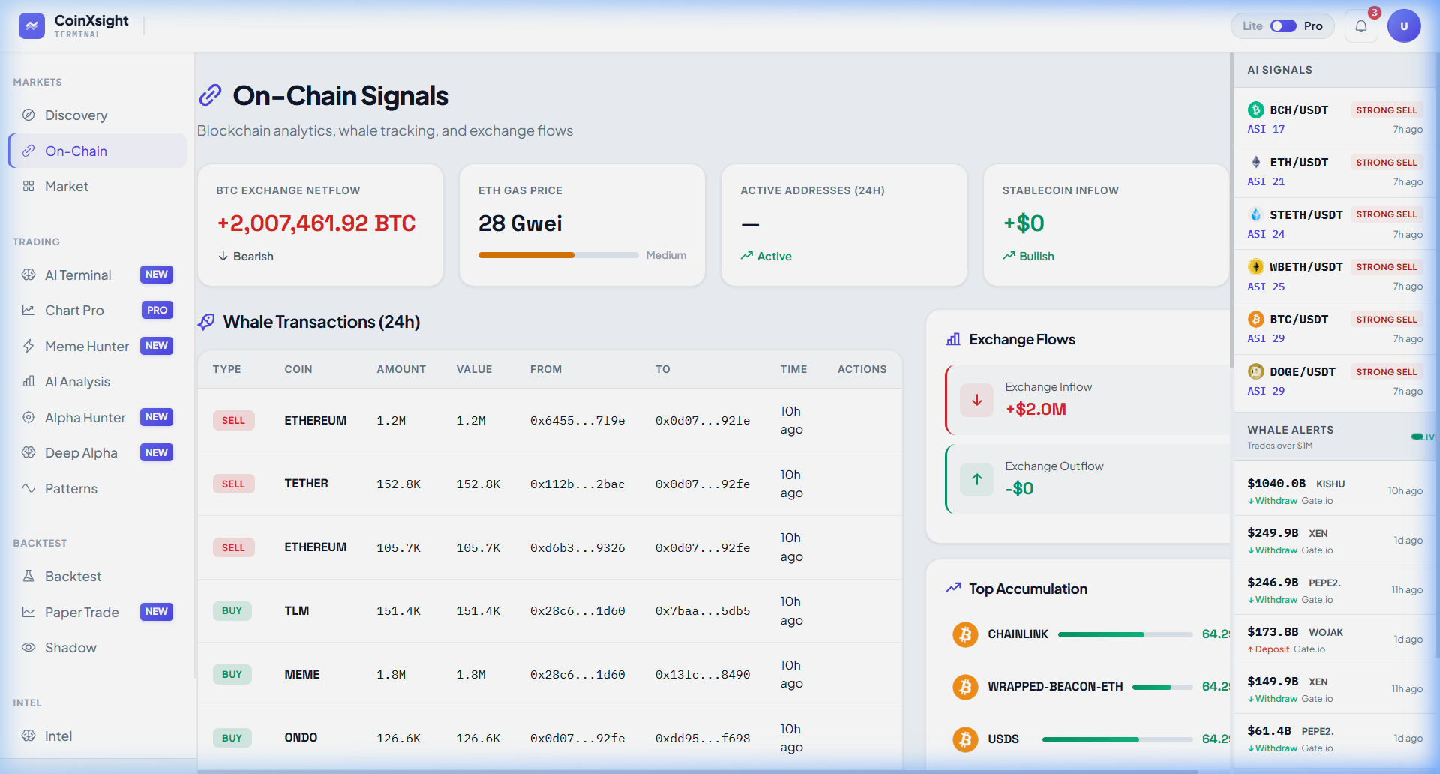Click the ETH gas price progress bar

[x=559, y=255]
